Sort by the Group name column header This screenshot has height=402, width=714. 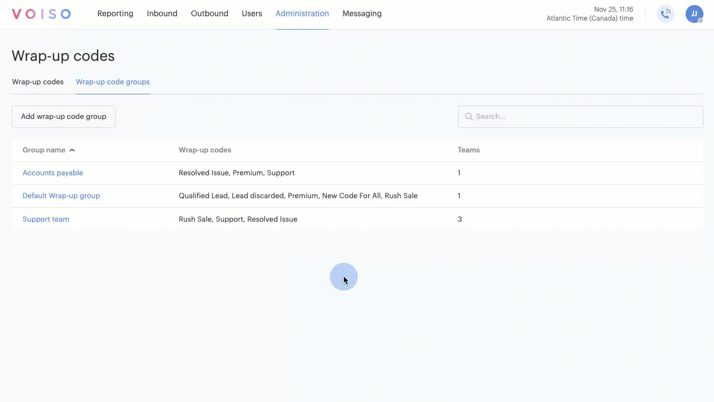coord(44,150)
